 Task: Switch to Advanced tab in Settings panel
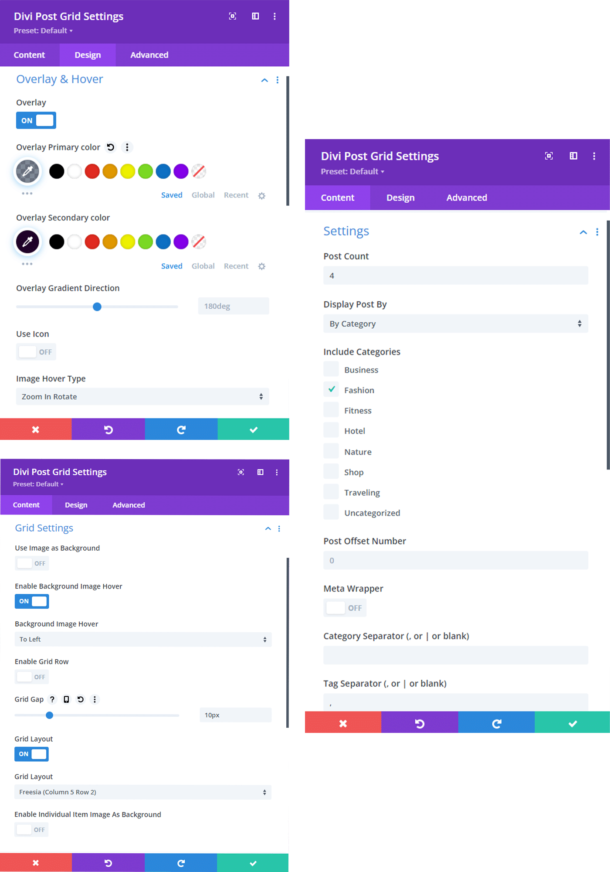(467, 198)
